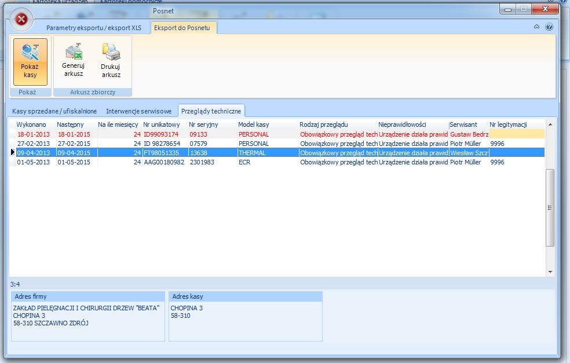Click grid scrollbar up arrow
This screenshot has height=363, width=570.
pos(550,124)
